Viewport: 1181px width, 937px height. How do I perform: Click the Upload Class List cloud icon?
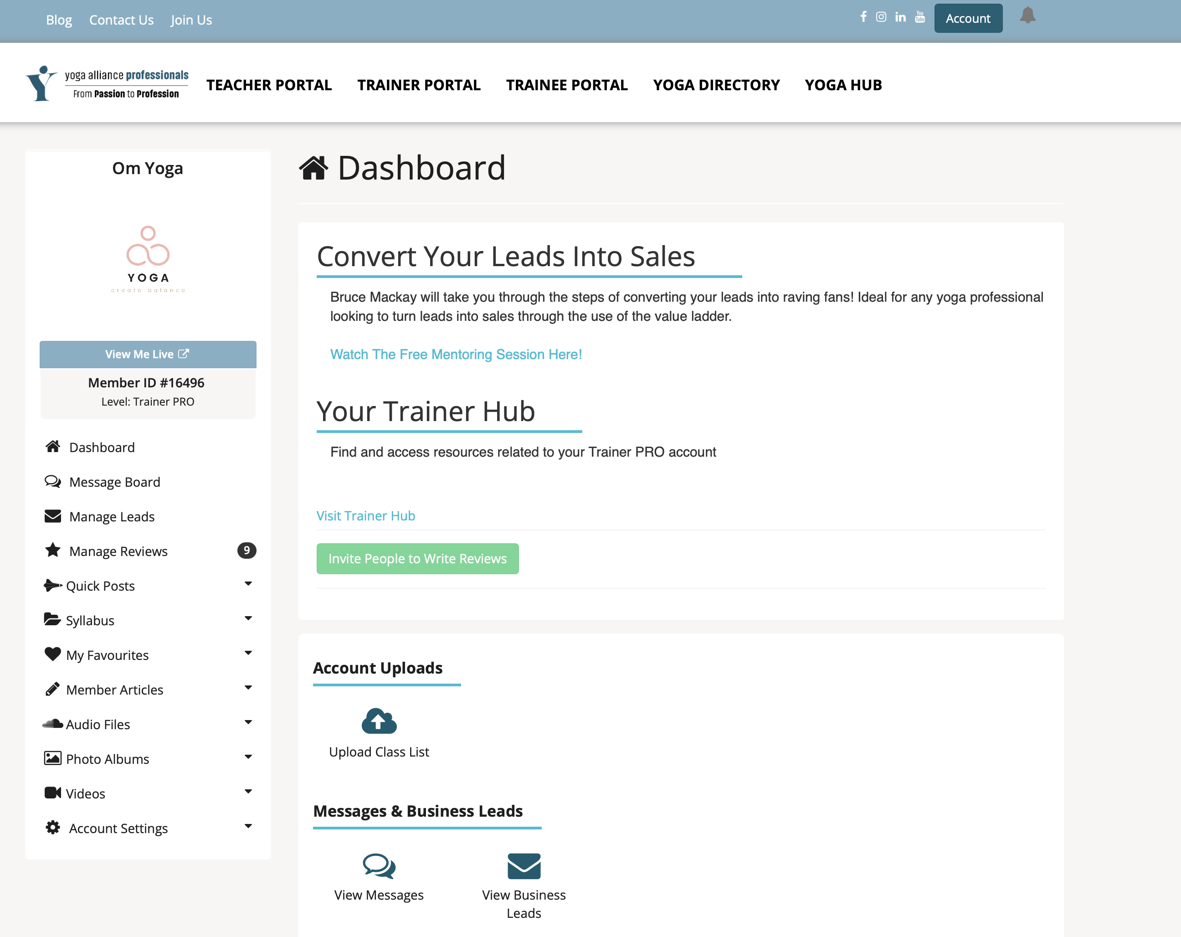click(x=379, y=721)
